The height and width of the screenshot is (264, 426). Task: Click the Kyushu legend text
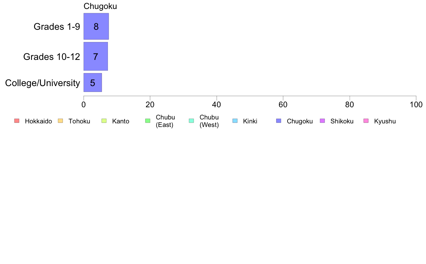pyautogui.click(x=385, y=121)
